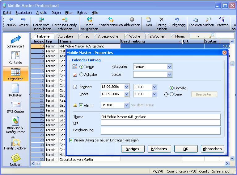Click into the Thema text field
This screenshot has width=237, height=175.
pyautogui.click(x=160, y=117)
